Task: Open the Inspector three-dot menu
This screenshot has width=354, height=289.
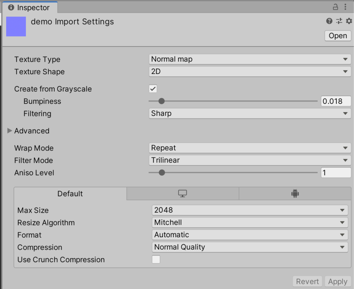Action: [345, 7]
